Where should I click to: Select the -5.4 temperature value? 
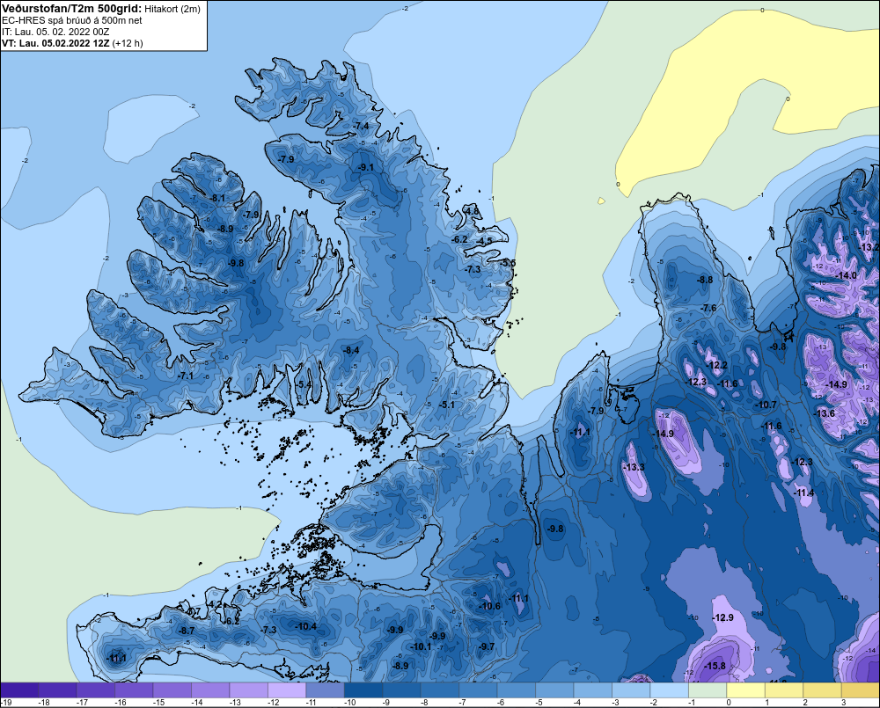(303, 384)
